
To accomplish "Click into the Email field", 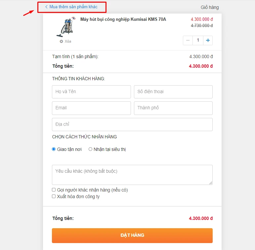I will click(91, 108).
